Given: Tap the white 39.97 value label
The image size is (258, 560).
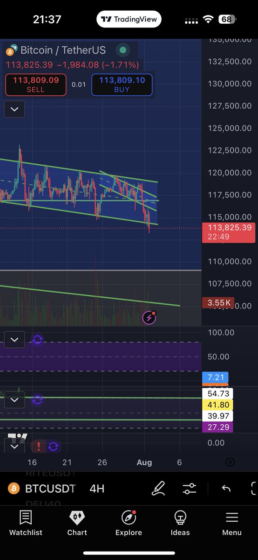Looking at the screenshot, I should [217, 416].
